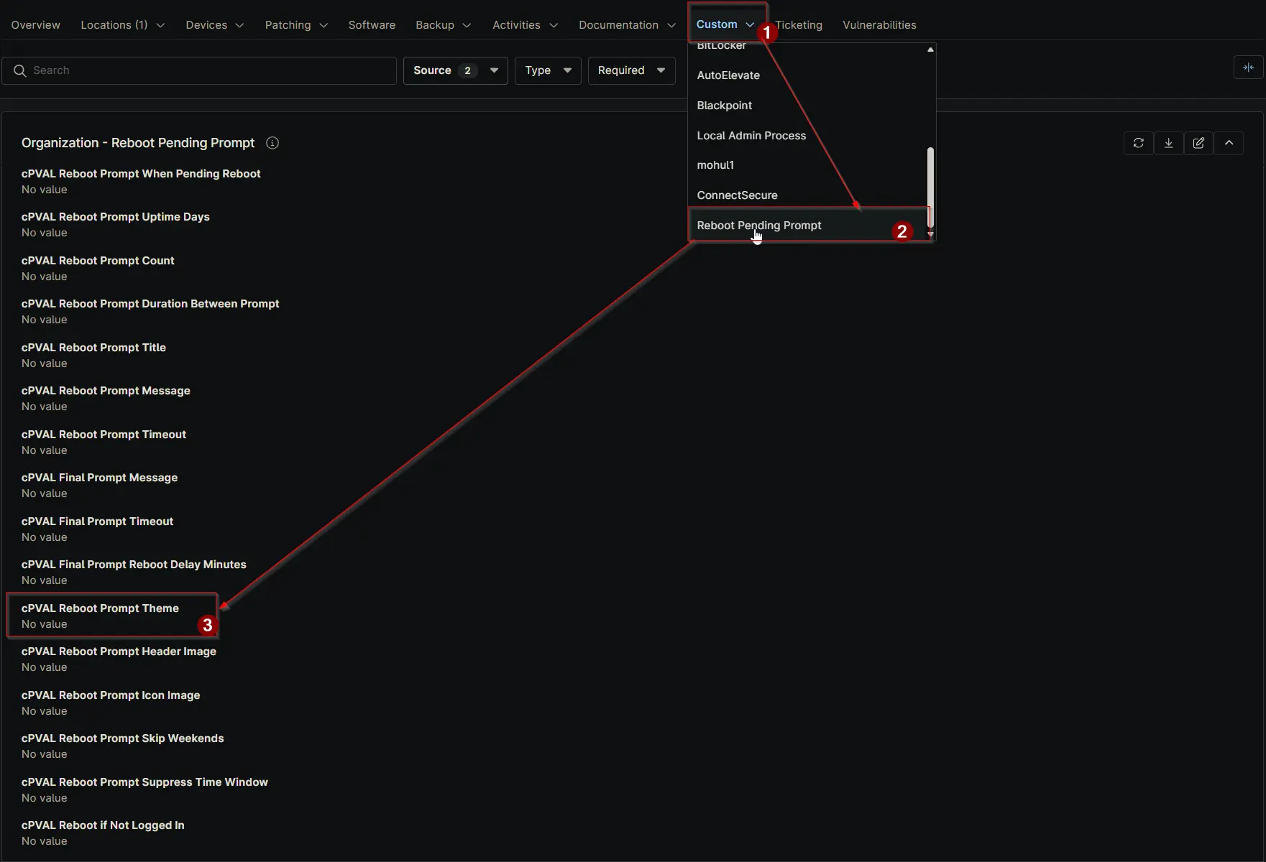
Task: Click the collapse-all icon at top right
Action: (x=1248, y=68)
